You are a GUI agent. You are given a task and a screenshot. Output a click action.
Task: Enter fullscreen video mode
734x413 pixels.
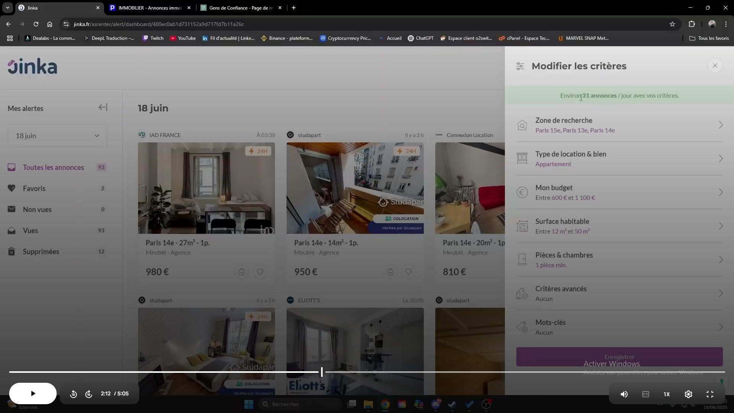[710, 394]
